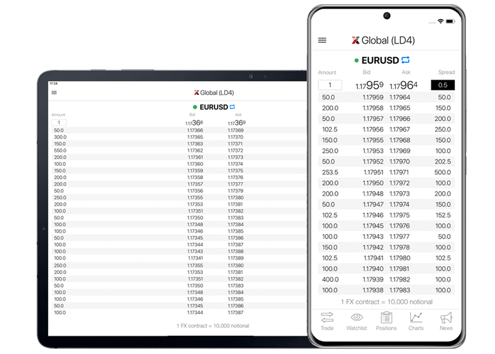495x354 pixels.
Task: Click the Amount field on the tablet
Action: [x=59, y=122]
